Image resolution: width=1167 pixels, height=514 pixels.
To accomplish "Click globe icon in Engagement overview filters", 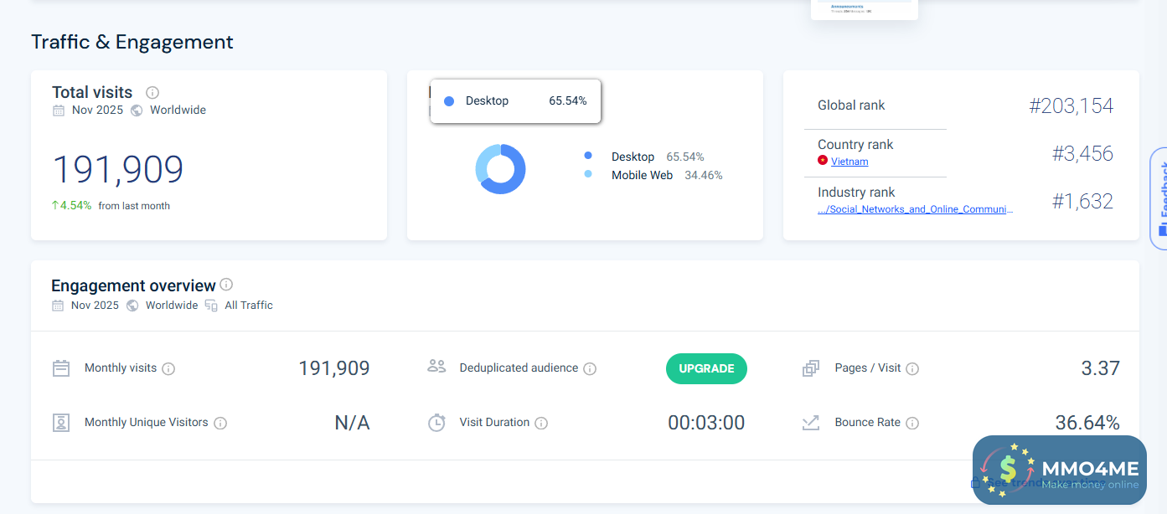I will coord(132,306).
